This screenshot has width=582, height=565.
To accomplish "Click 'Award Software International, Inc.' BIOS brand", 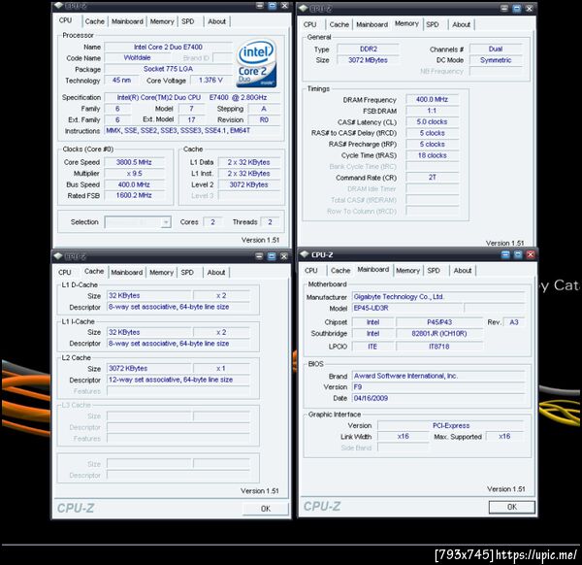I will point(438,376).
